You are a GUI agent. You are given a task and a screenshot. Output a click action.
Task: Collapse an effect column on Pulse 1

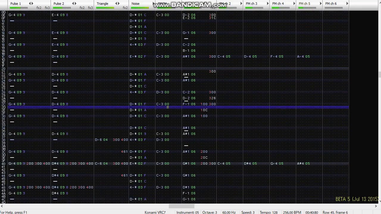tap(30, 4)
